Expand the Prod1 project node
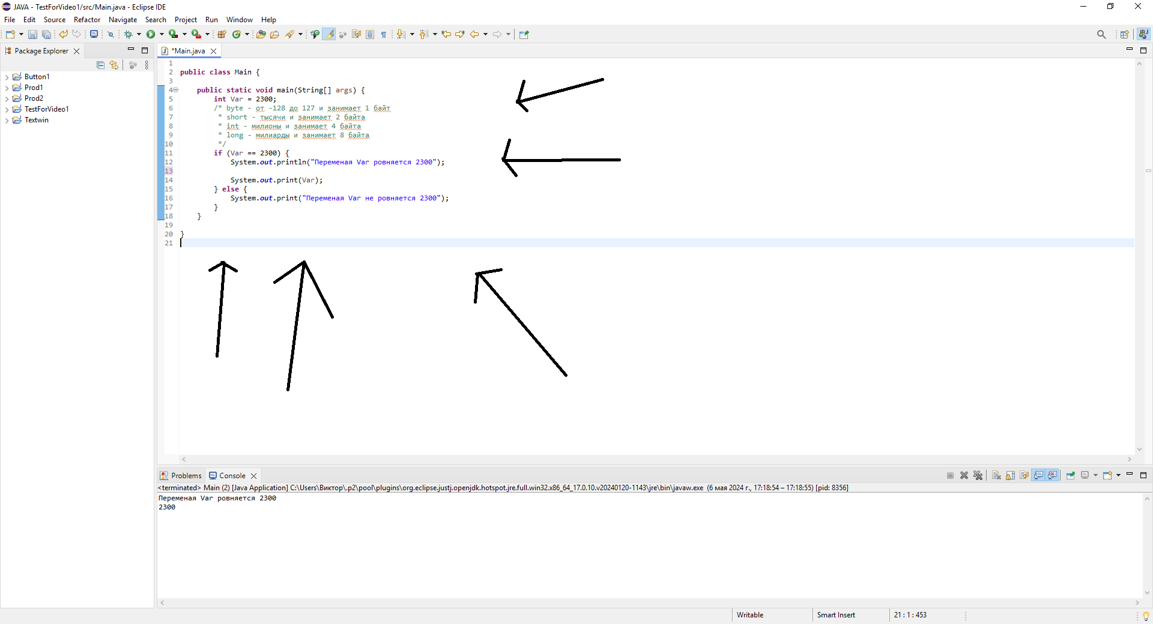 7,87
